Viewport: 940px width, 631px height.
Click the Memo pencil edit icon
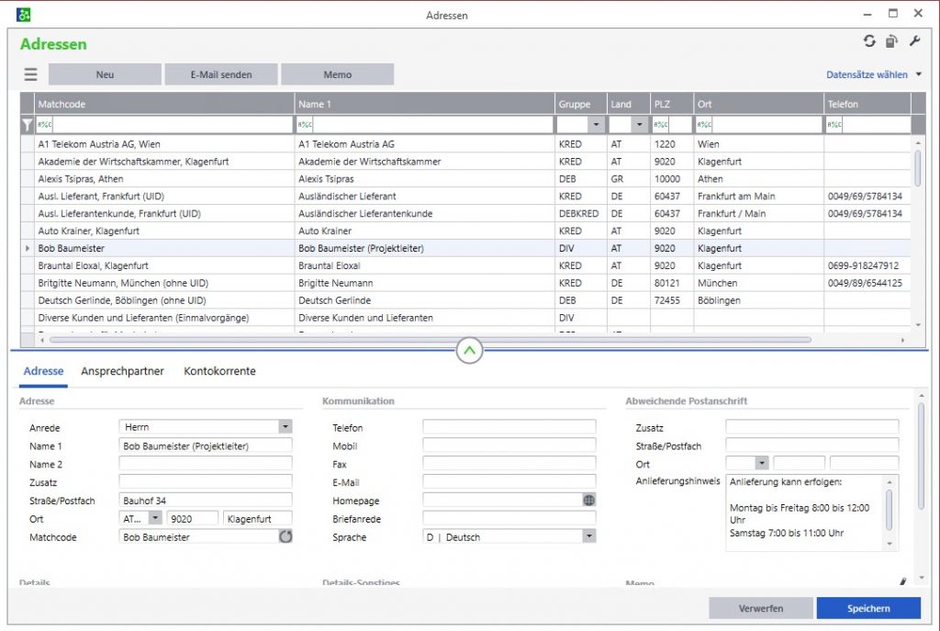pyautogui.click(x=902, y=581)
